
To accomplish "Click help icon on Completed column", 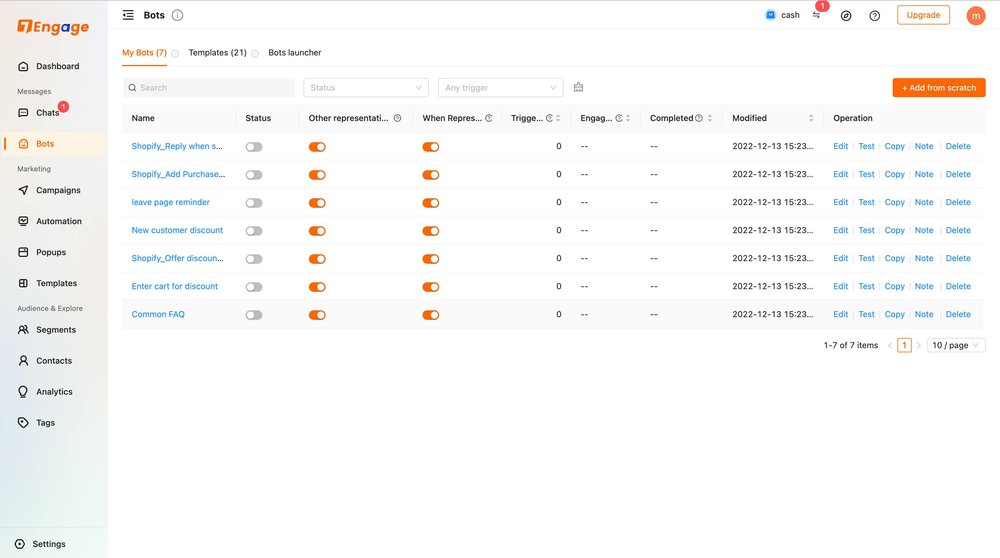I will coord(699,118).
